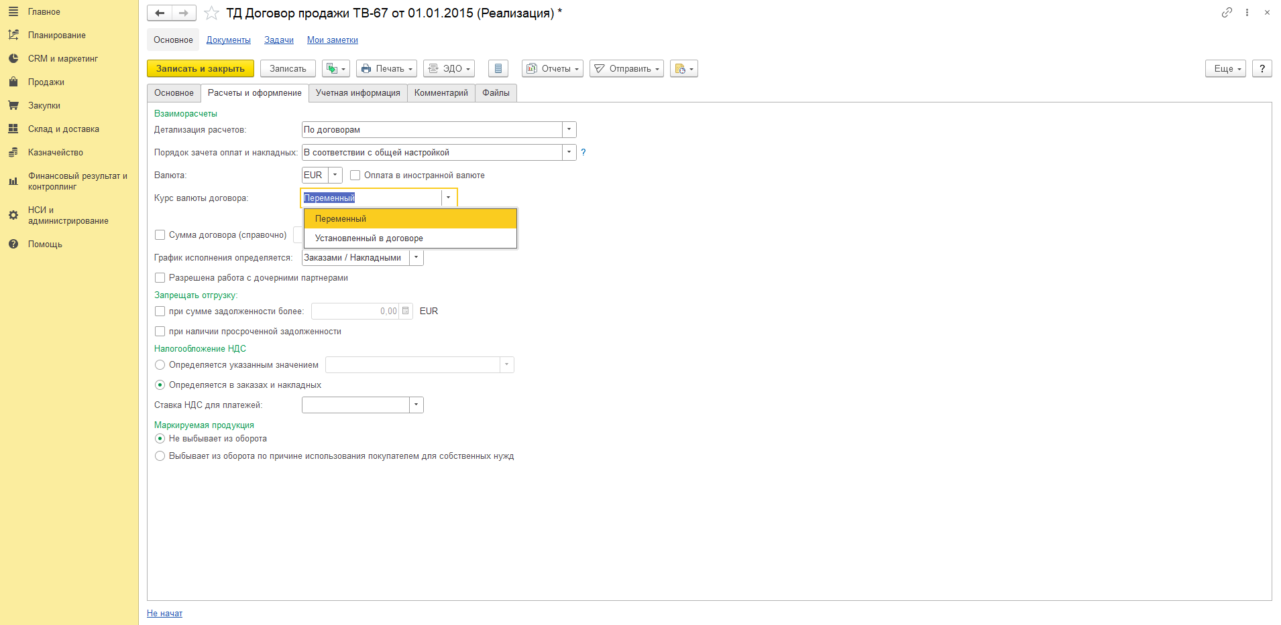Switch to the Файлы tab
The width and height of the screenshot is (1281, 625).
tap(496, 93)
